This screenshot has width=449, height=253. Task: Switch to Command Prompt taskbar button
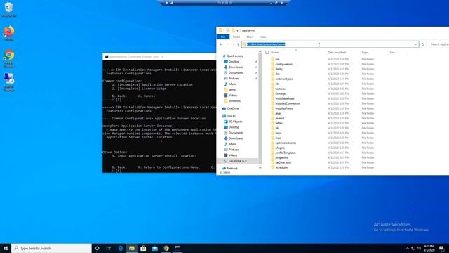tap(177, 248)
